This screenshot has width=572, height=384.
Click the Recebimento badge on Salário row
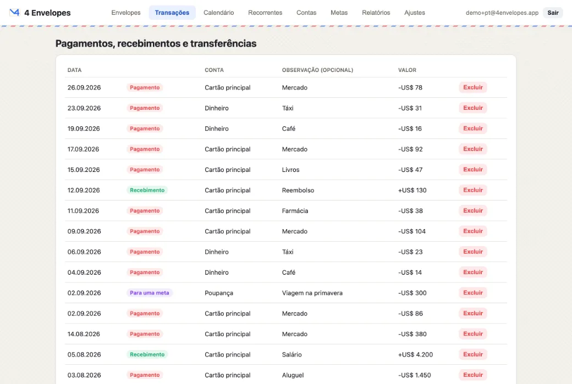tap(147, 354)
